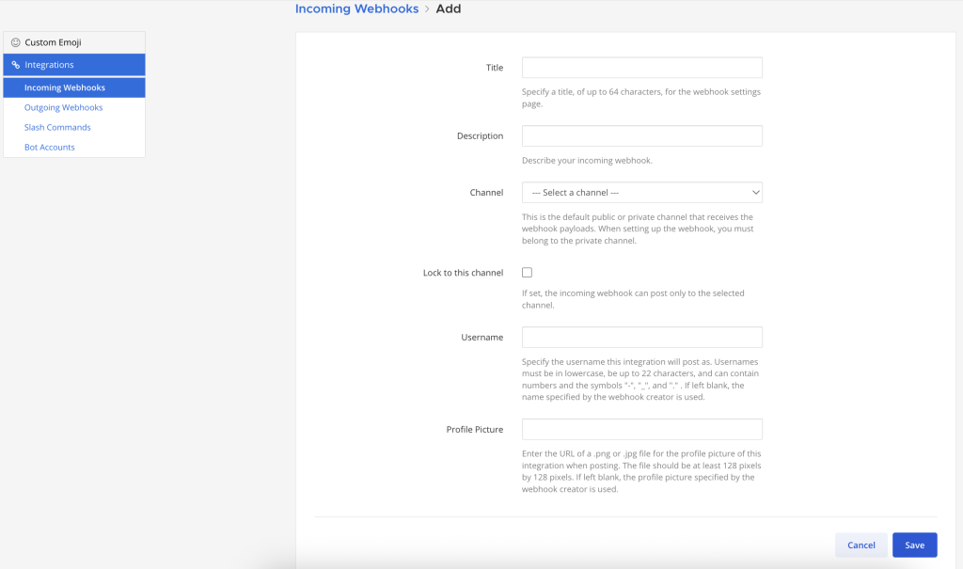This screenshot has height=569, width=963.
Task: Enable Lock to this channel checkbox
Action: coord(527,272)
